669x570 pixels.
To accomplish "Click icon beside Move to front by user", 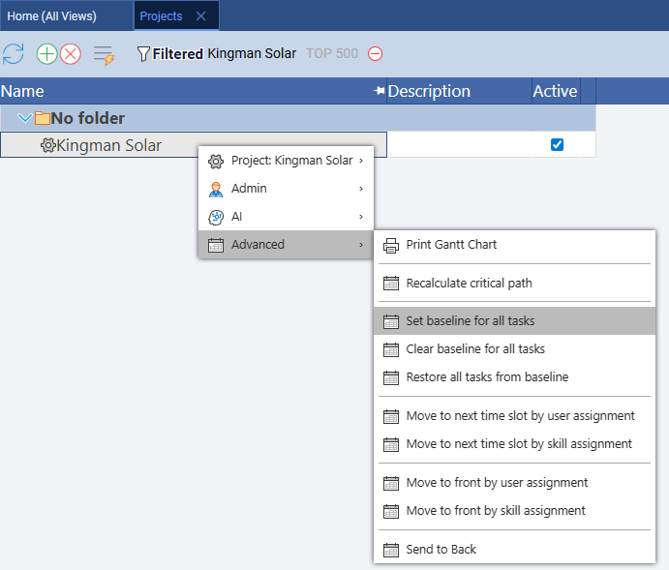I will tap(391, 483).
